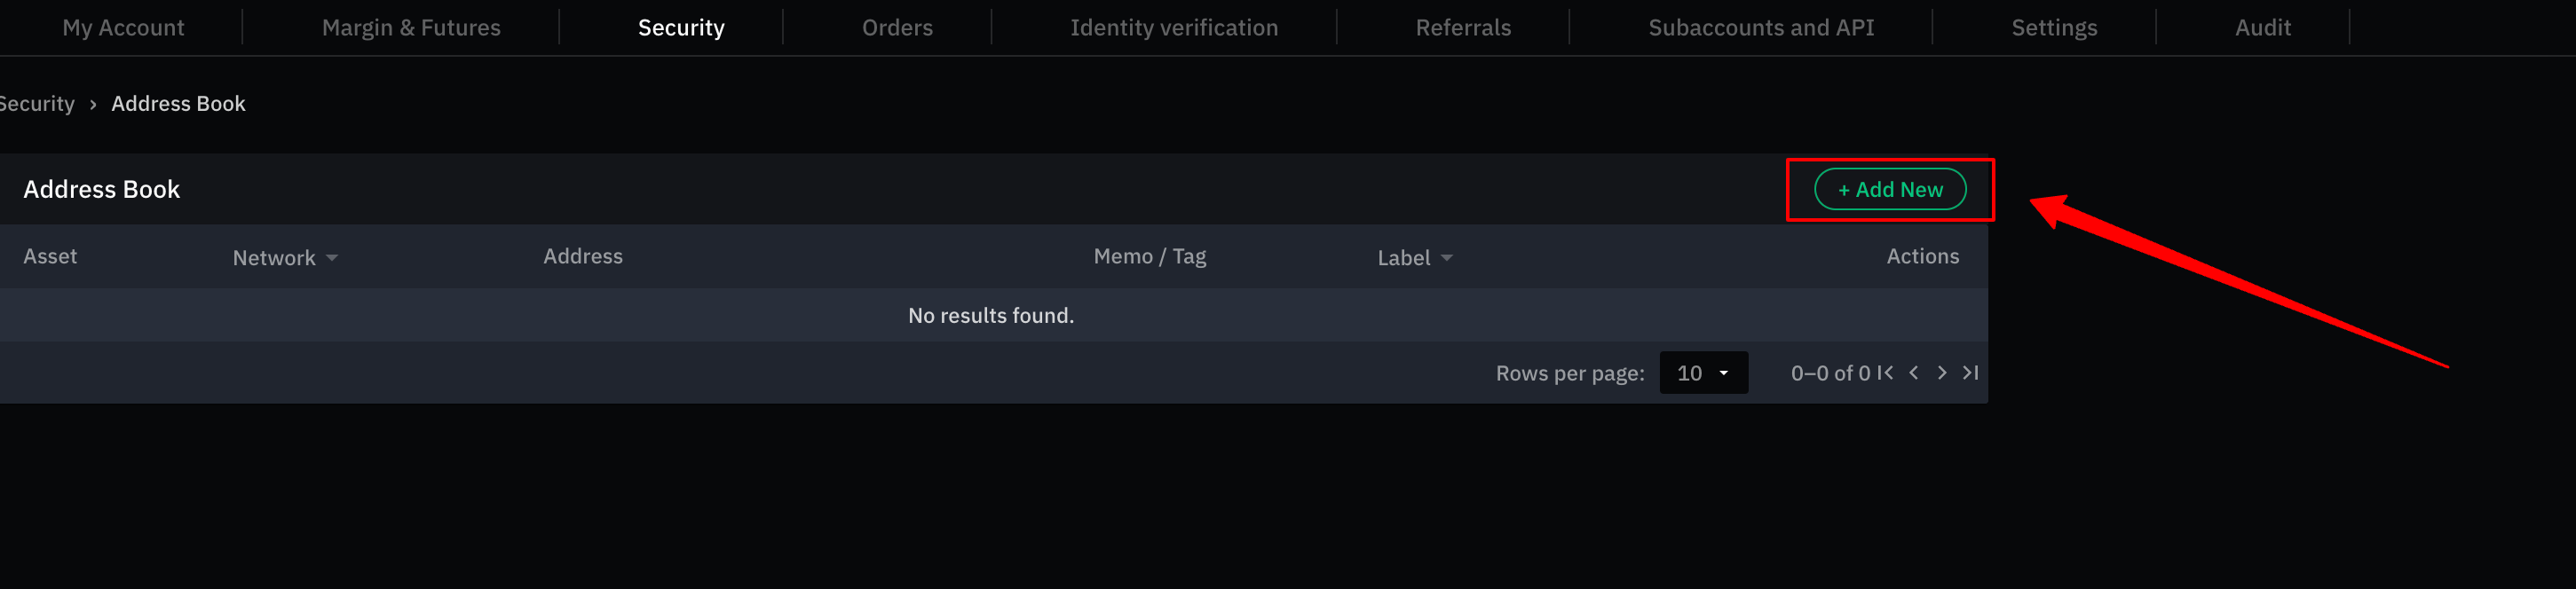The width and height of the screenshot is (2576, 589).
Task: Switch to the Margin & Futures tab
Action: 411,28
